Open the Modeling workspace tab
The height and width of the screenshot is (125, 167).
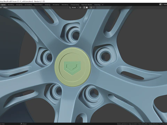click(11, 5)
